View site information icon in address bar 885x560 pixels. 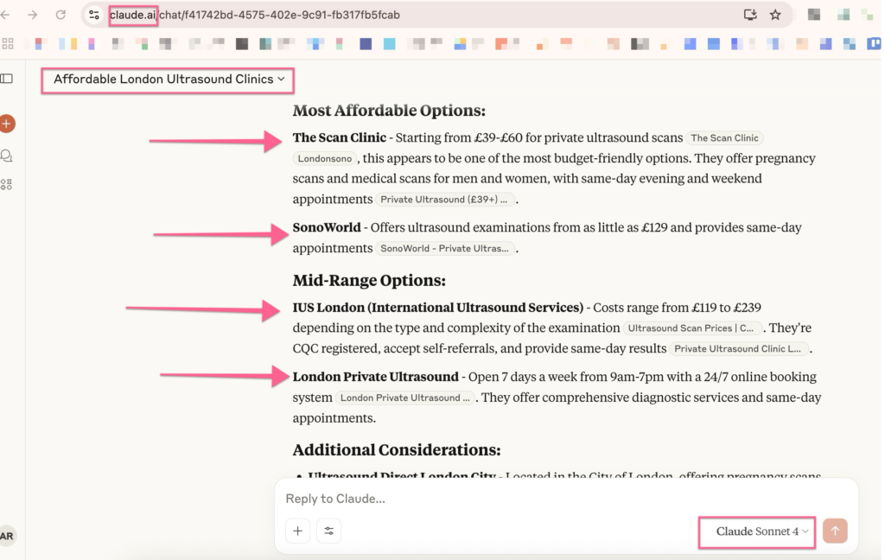[94, 16]
